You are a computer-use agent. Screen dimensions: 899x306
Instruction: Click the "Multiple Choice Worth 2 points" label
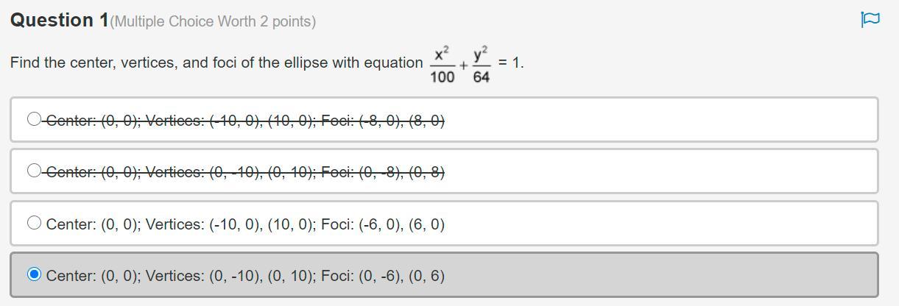tap(213, 21)
